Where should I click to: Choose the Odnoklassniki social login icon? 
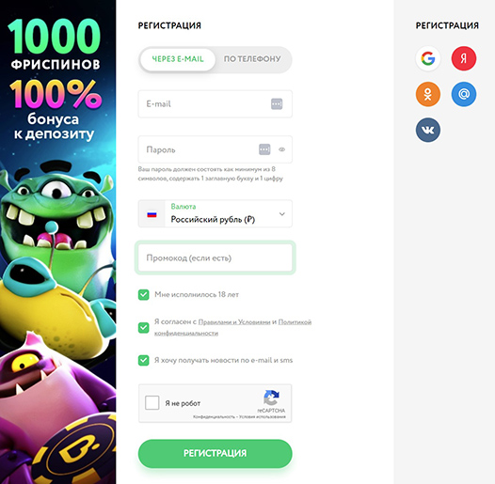(x=428, y=94)
